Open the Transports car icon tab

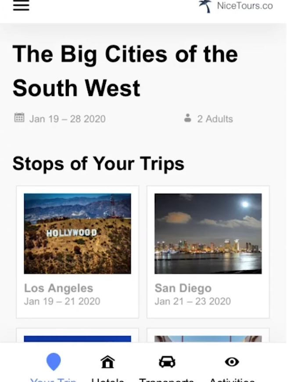(x=167, y=362)
